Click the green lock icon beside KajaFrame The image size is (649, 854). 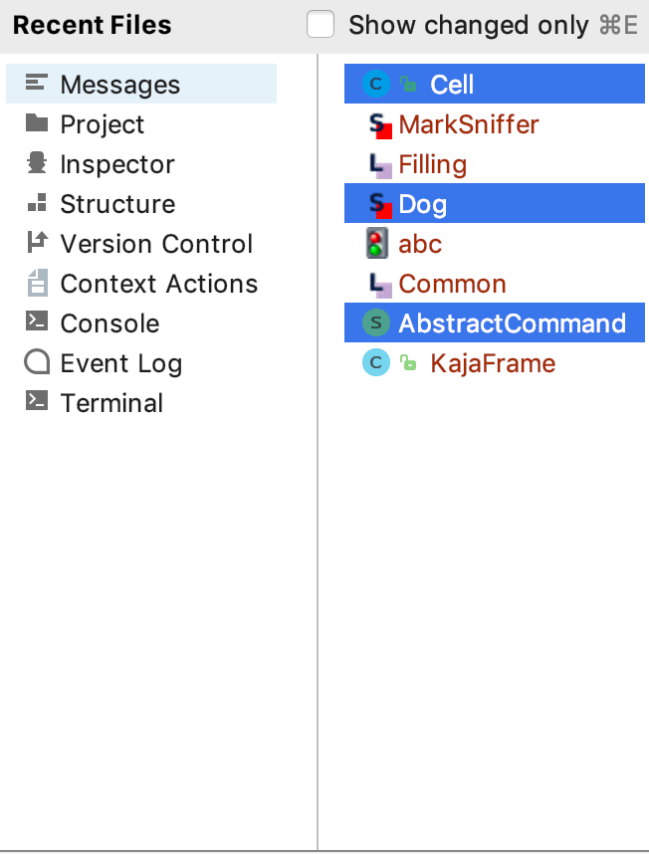[408, 363]
